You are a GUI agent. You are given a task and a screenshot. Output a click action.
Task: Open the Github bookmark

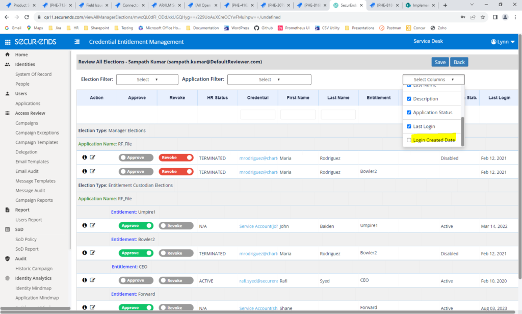[x=264, y=28]
